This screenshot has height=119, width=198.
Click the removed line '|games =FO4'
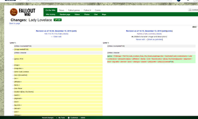(58, 59)
